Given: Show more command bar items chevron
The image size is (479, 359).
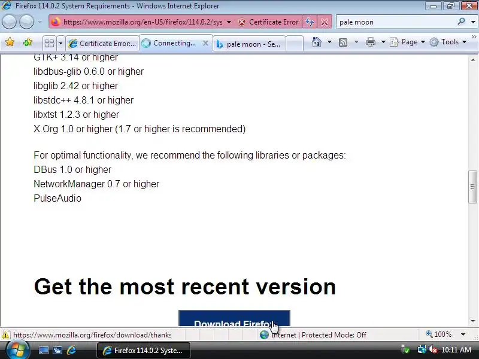Looking at the screenshot, I should [474, 37].
